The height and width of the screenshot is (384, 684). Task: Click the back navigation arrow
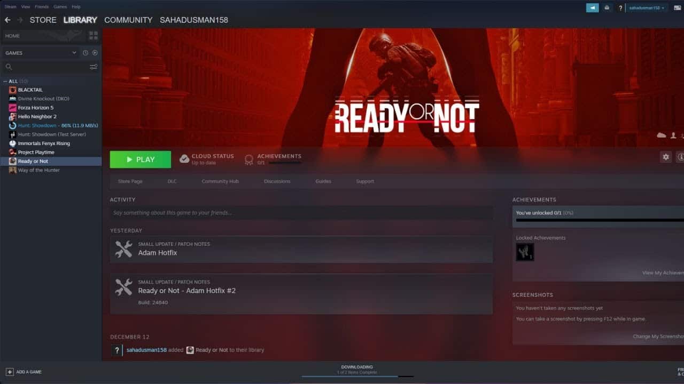pyautogui.click(x=7, y=20)
